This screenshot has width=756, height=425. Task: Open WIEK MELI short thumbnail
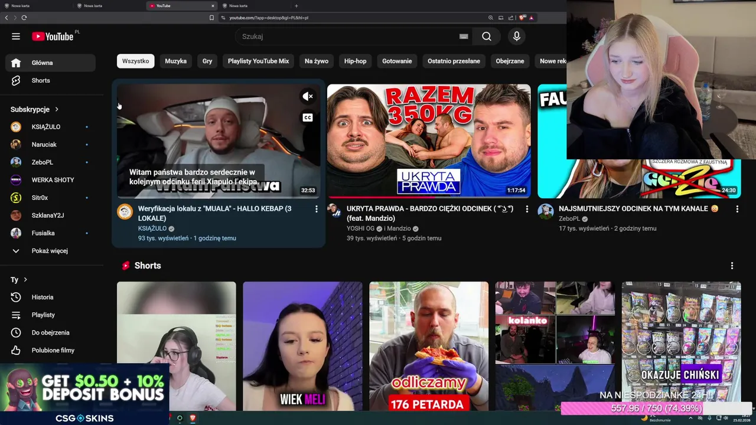[x=302, y=346]
